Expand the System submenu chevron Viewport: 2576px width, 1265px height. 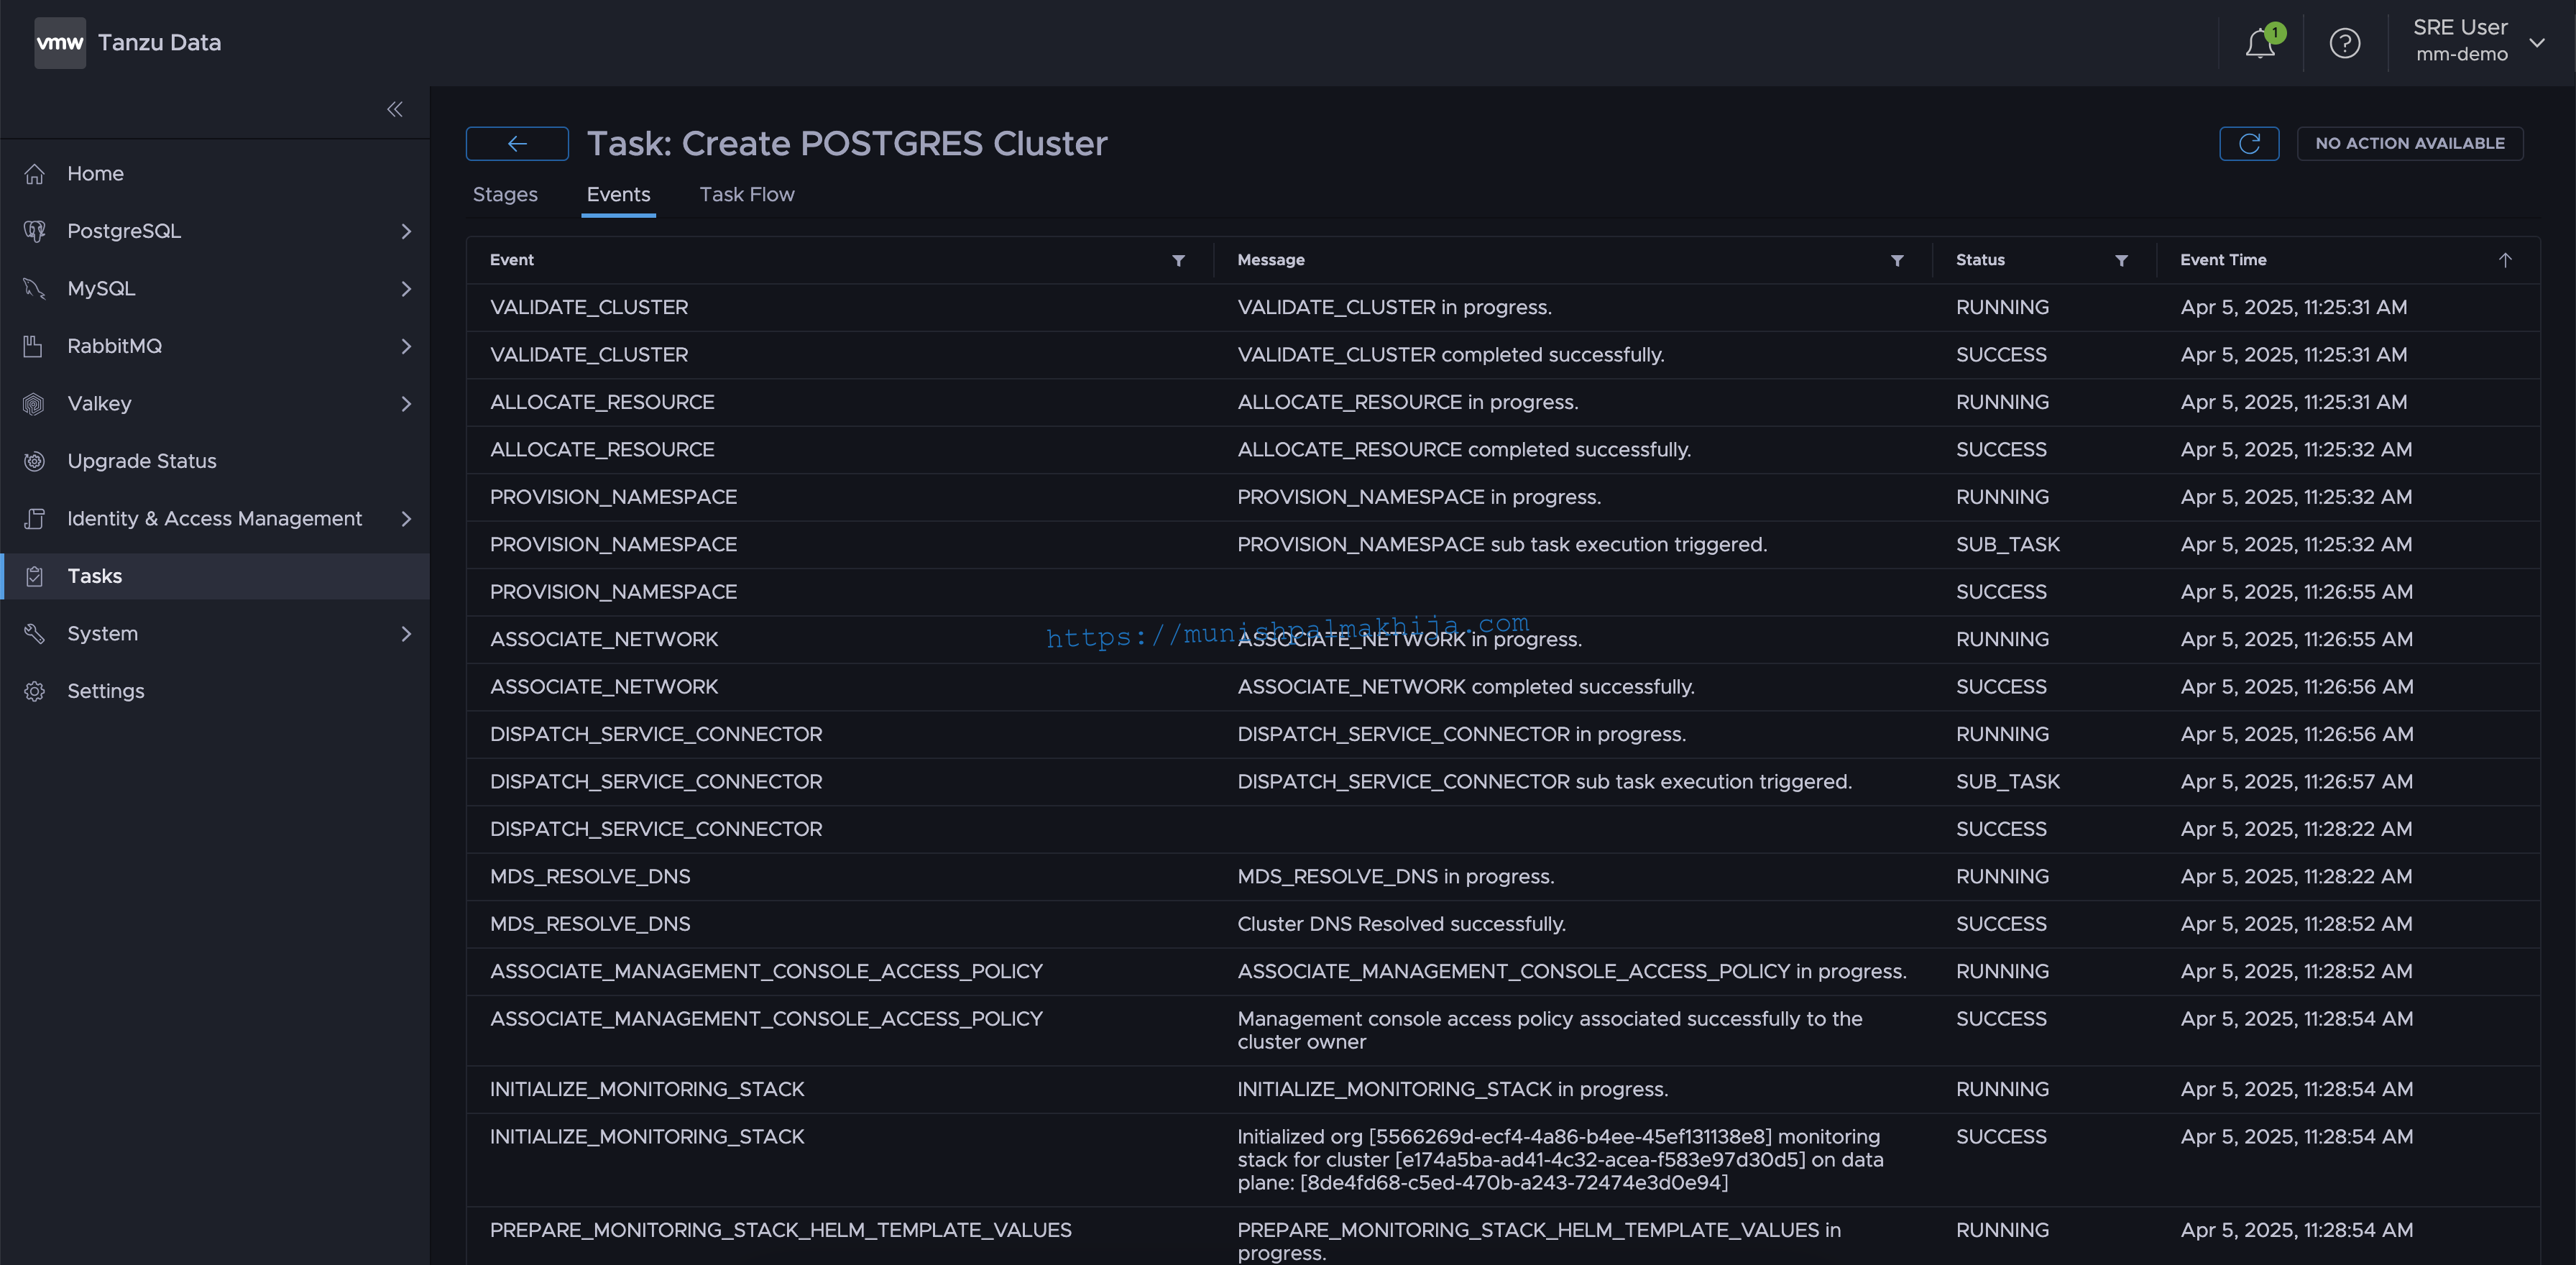coord(406,634)
